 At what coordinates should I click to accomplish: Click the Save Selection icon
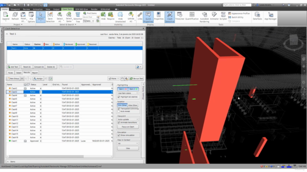tap(50, 17)
